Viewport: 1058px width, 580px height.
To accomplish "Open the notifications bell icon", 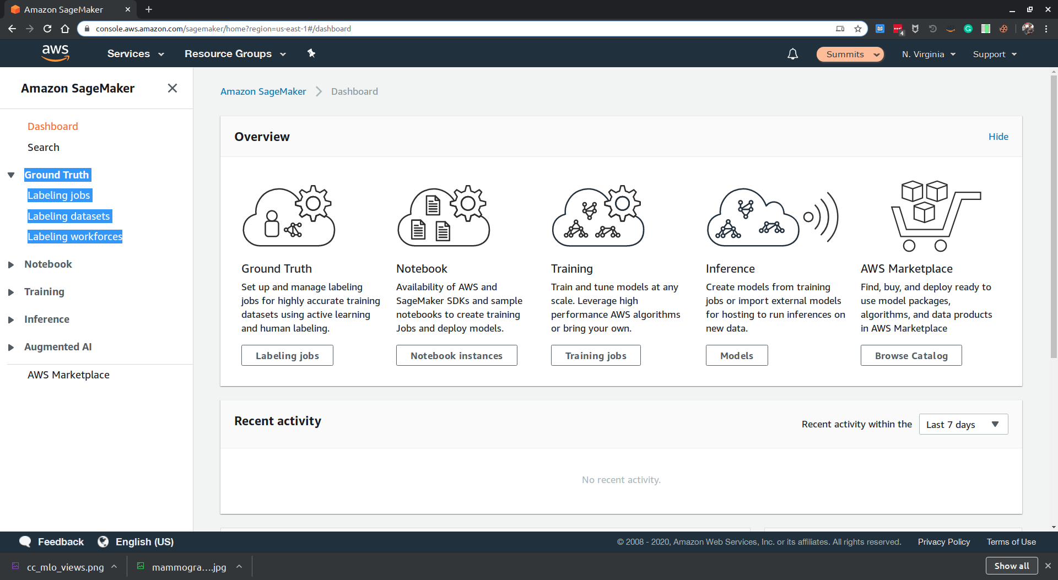I will [x=792, y=54].
